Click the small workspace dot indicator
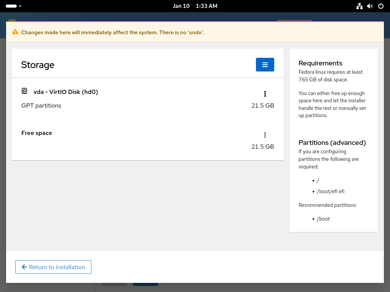Viewport: 390px width, 292px height. tap(20, 6)
